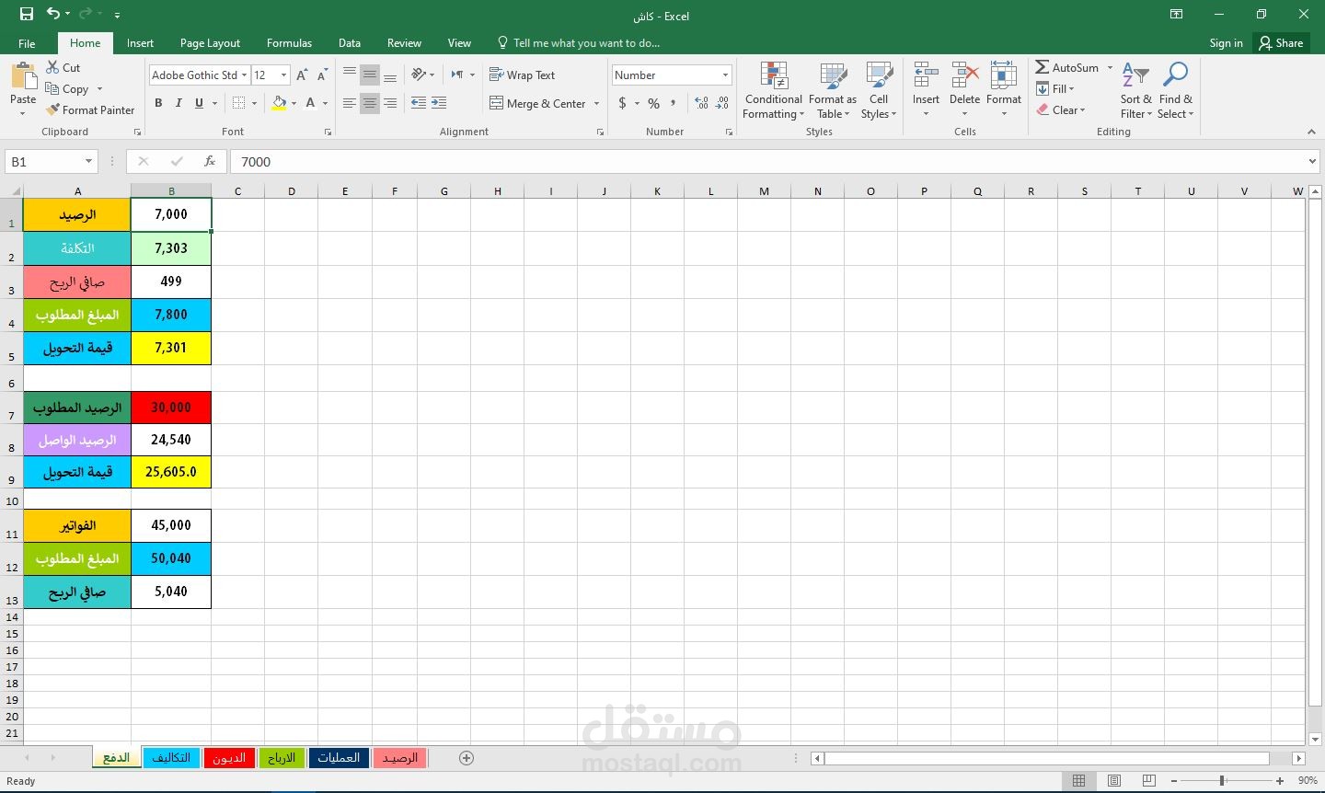Click the zoom slider handle
Viewport: 1325px width, 793px height.
[x=1222, y=780]
